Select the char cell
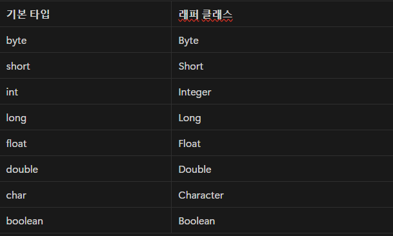This screenshot has width=393, height=236. (85, 195)
